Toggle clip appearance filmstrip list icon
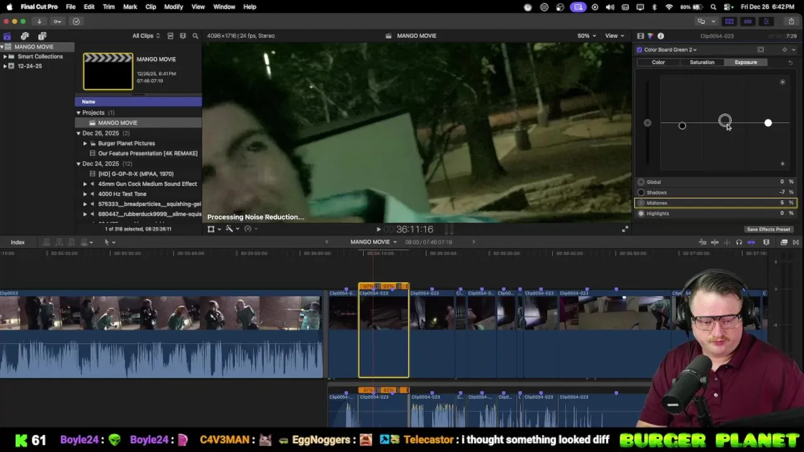804x452 pixels. tap(170, 36)
